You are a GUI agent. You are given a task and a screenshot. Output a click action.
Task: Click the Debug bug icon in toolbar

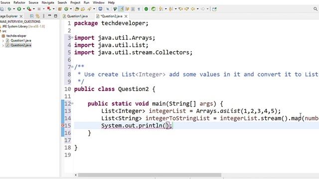pos(9,9)
